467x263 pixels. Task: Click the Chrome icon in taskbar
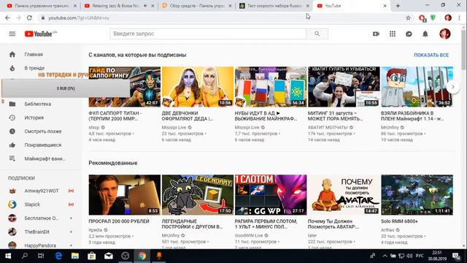pyautogui.click(x=142, y=256)
